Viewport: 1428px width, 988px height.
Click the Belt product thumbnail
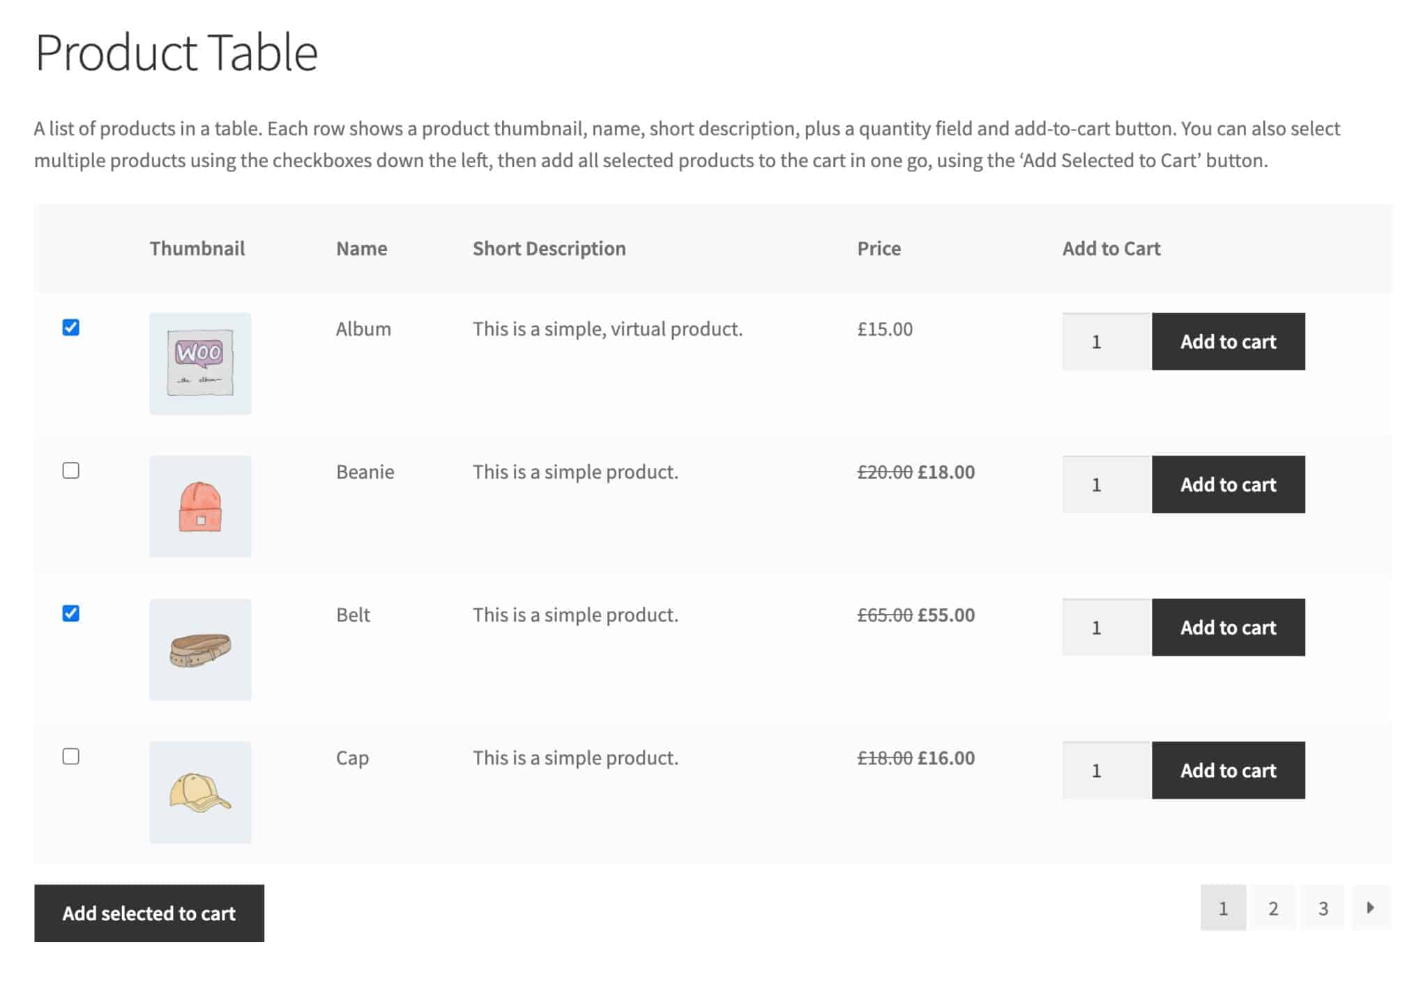[199, 649]
